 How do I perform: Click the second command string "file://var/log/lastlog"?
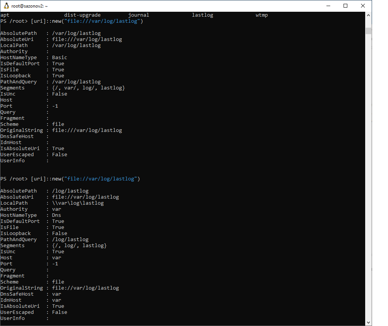pyautogui.click(x=101, y=179)
